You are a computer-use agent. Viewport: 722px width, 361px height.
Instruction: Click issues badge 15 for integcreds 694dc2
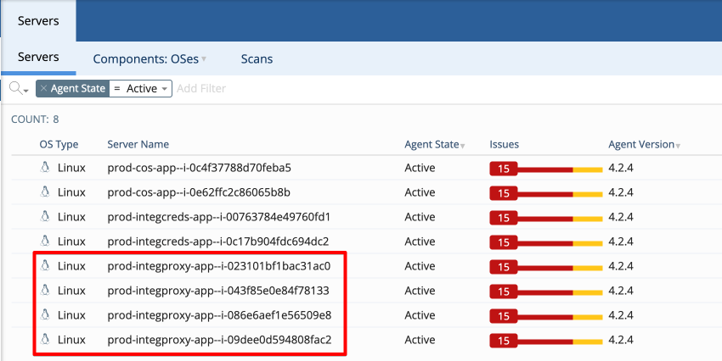[x=504, y=242]
